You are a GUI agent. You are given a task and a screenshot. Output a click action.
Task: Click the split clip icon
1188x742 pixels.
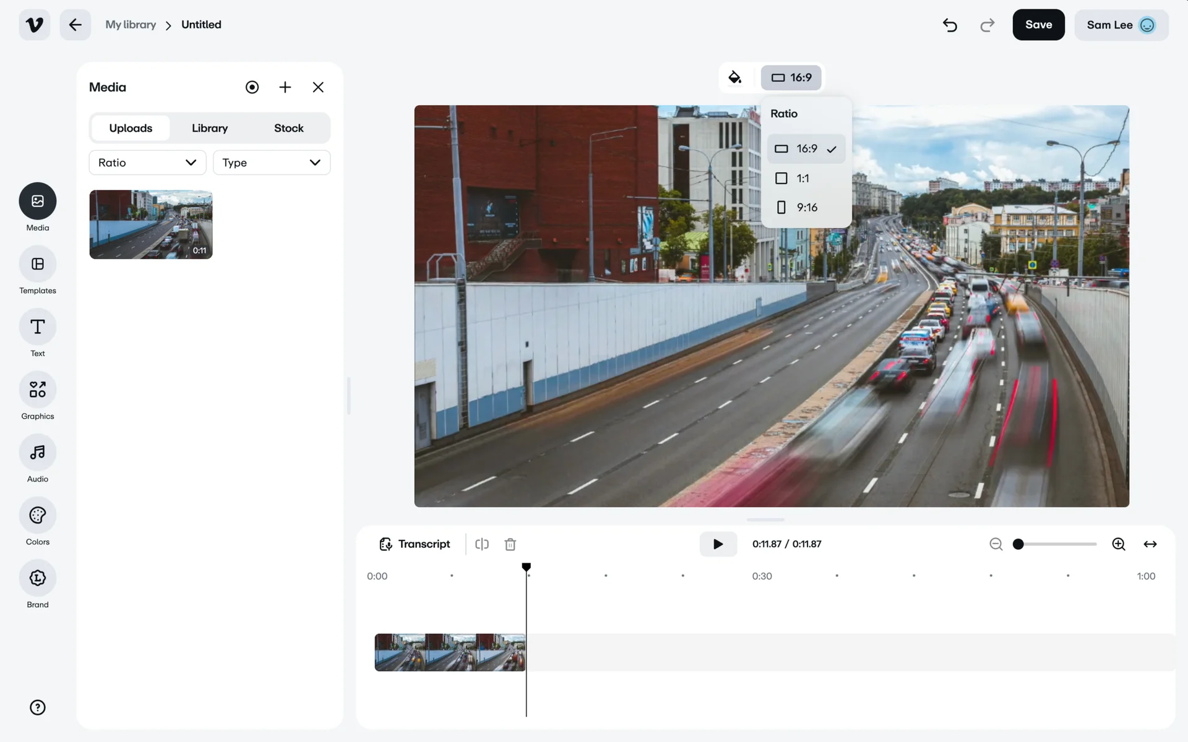(x=481, y=544)
